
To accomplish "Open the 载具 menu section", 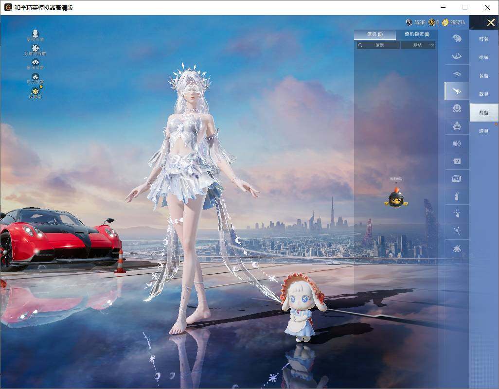I will [x=484, y=94].
